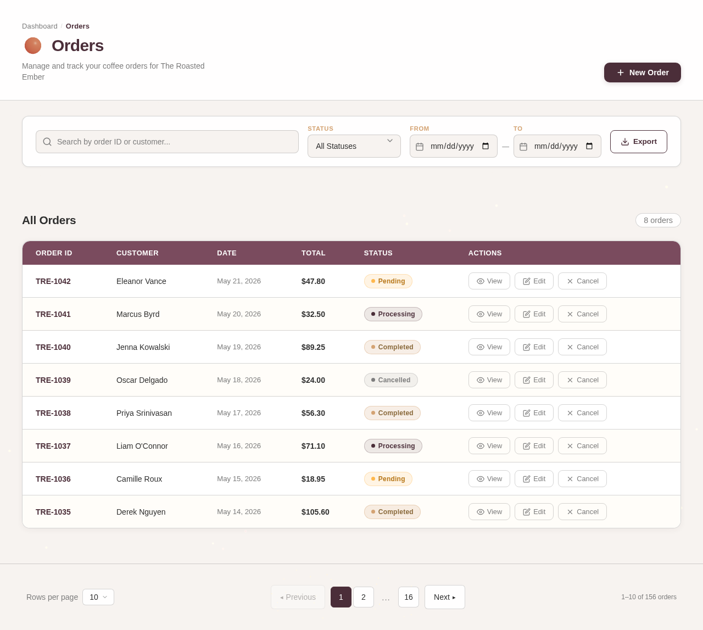The width and height of the screenshot is (703, 630).
Task: Click the Date column header
Action: [x=227, y=253]
